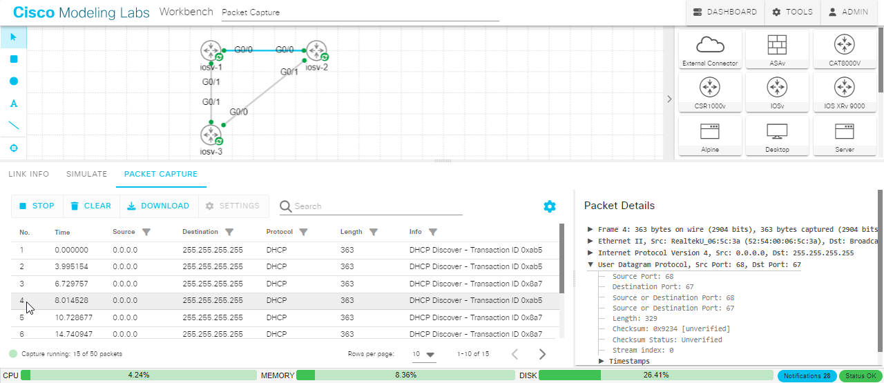Select the ellipse annotation tool
884x383 pixels.
click(x=13, y=81)
